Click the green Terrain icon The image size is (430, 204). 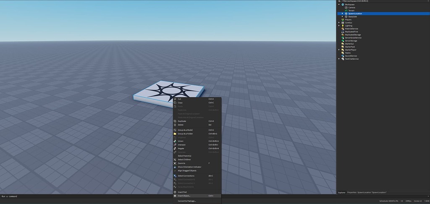(x=346, y=10)
